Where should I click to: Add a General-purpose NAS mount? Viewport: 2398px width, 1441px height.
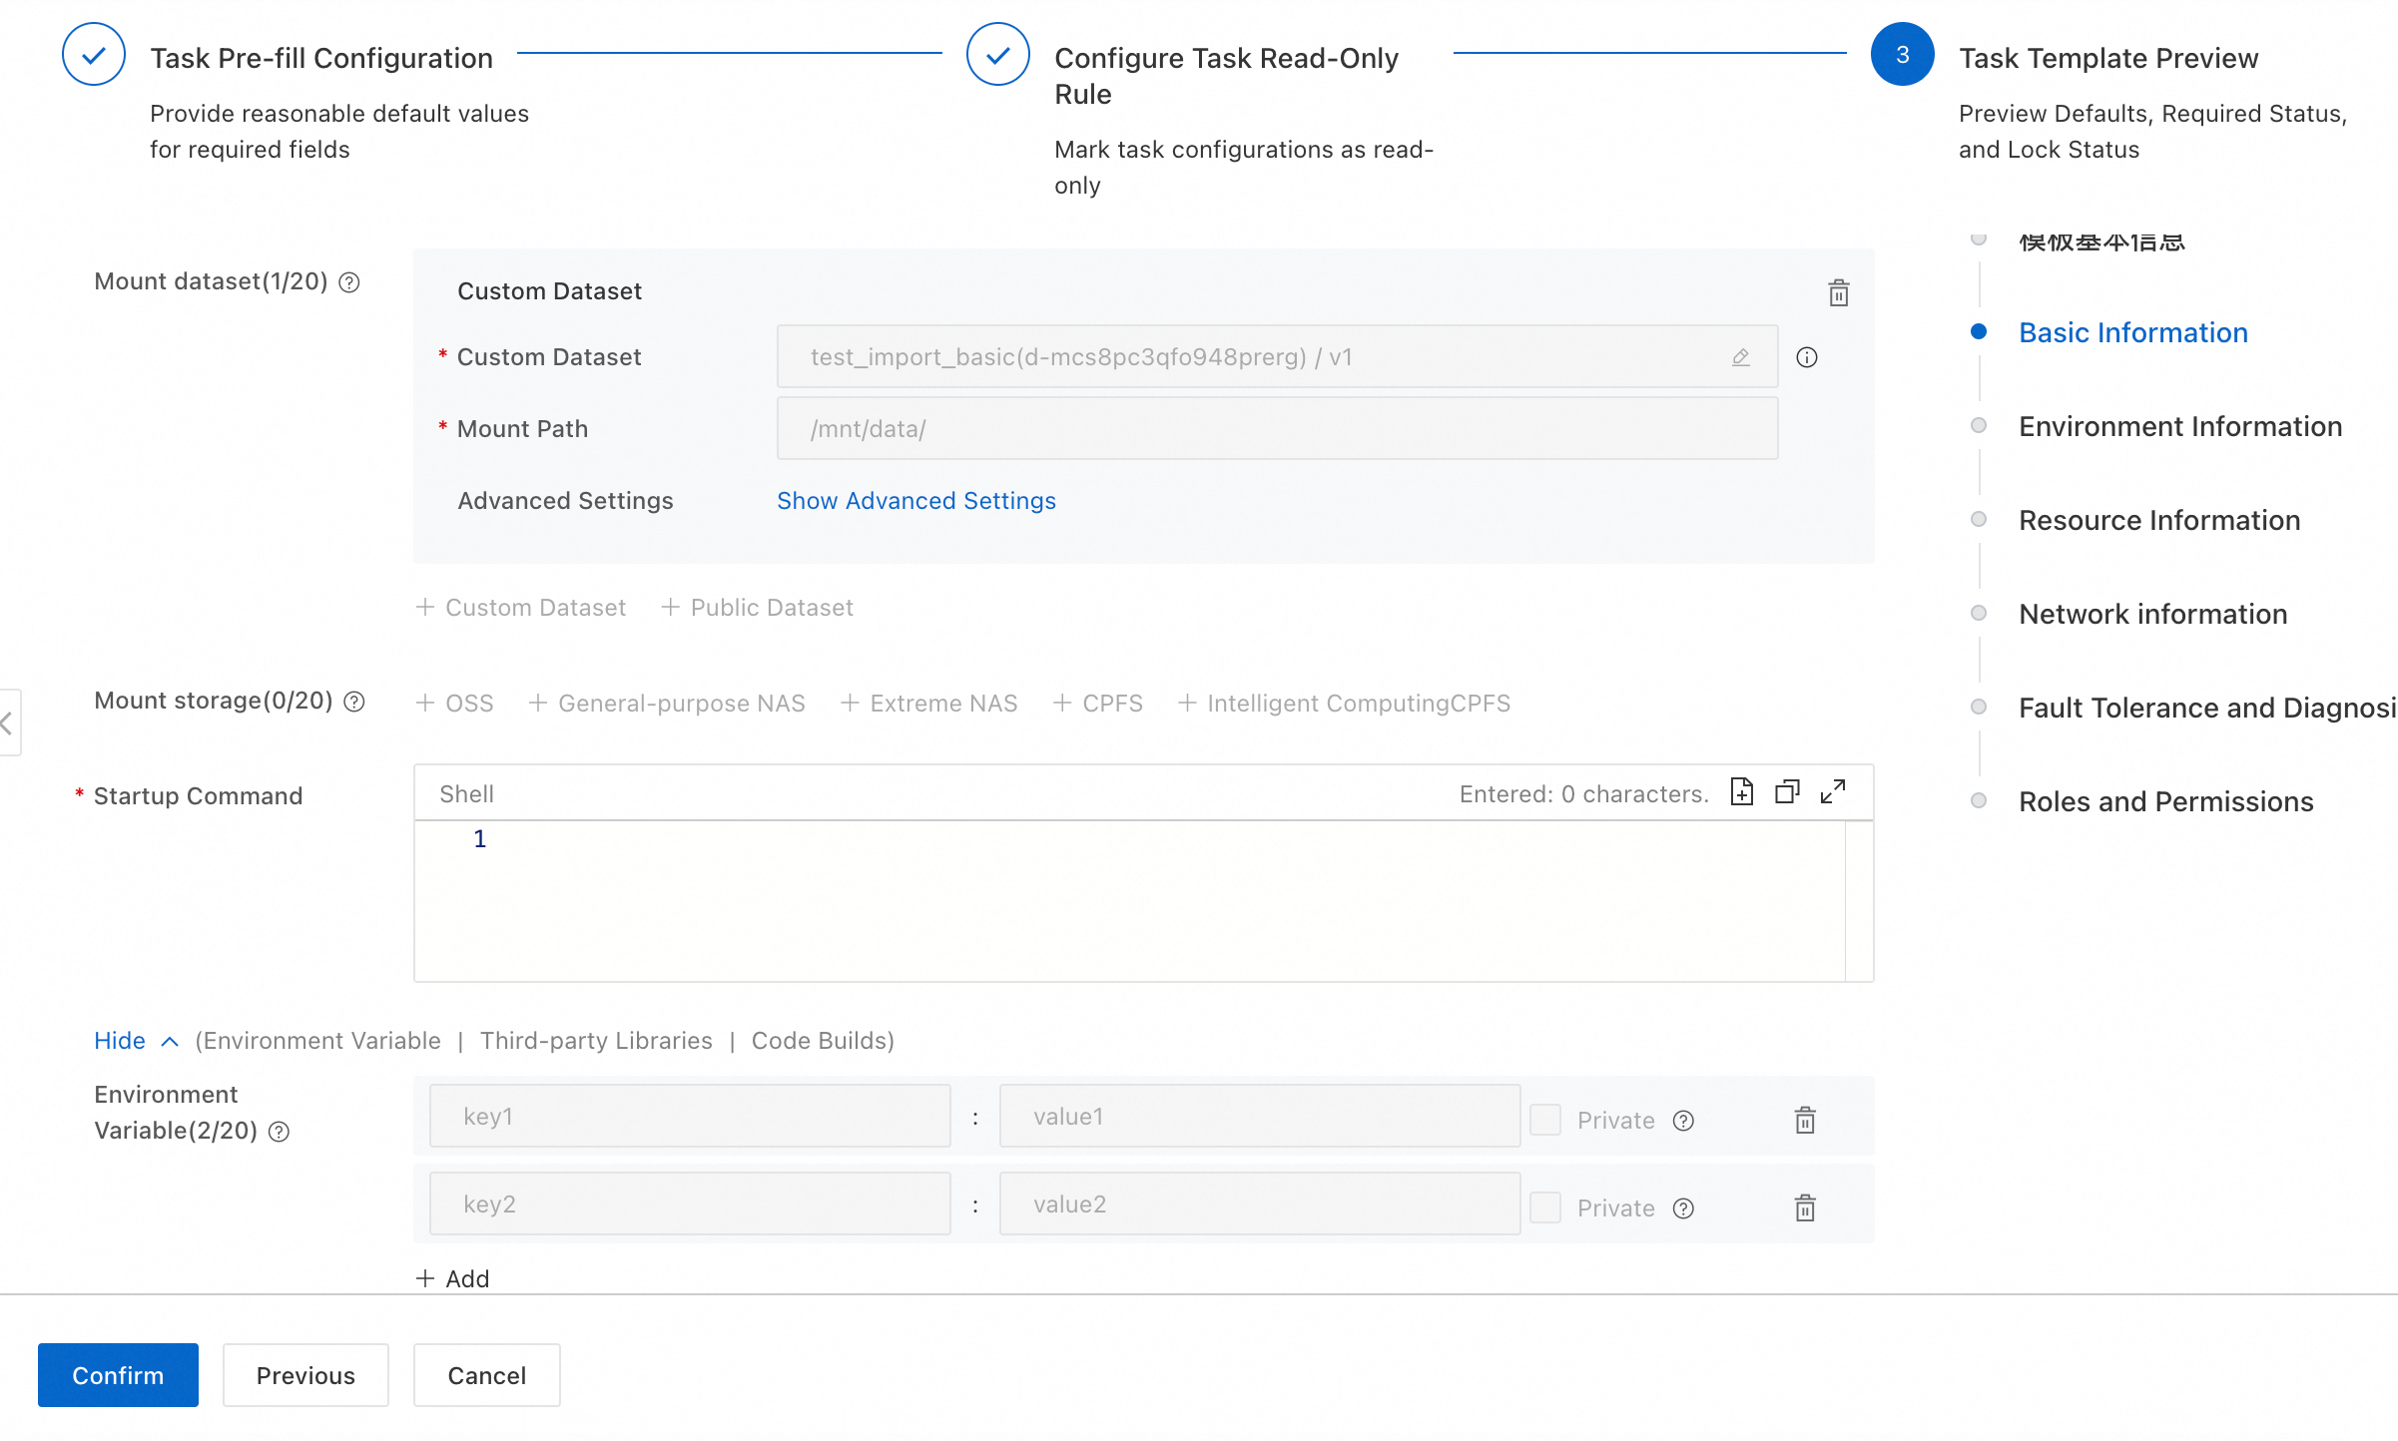click(667, 704)
